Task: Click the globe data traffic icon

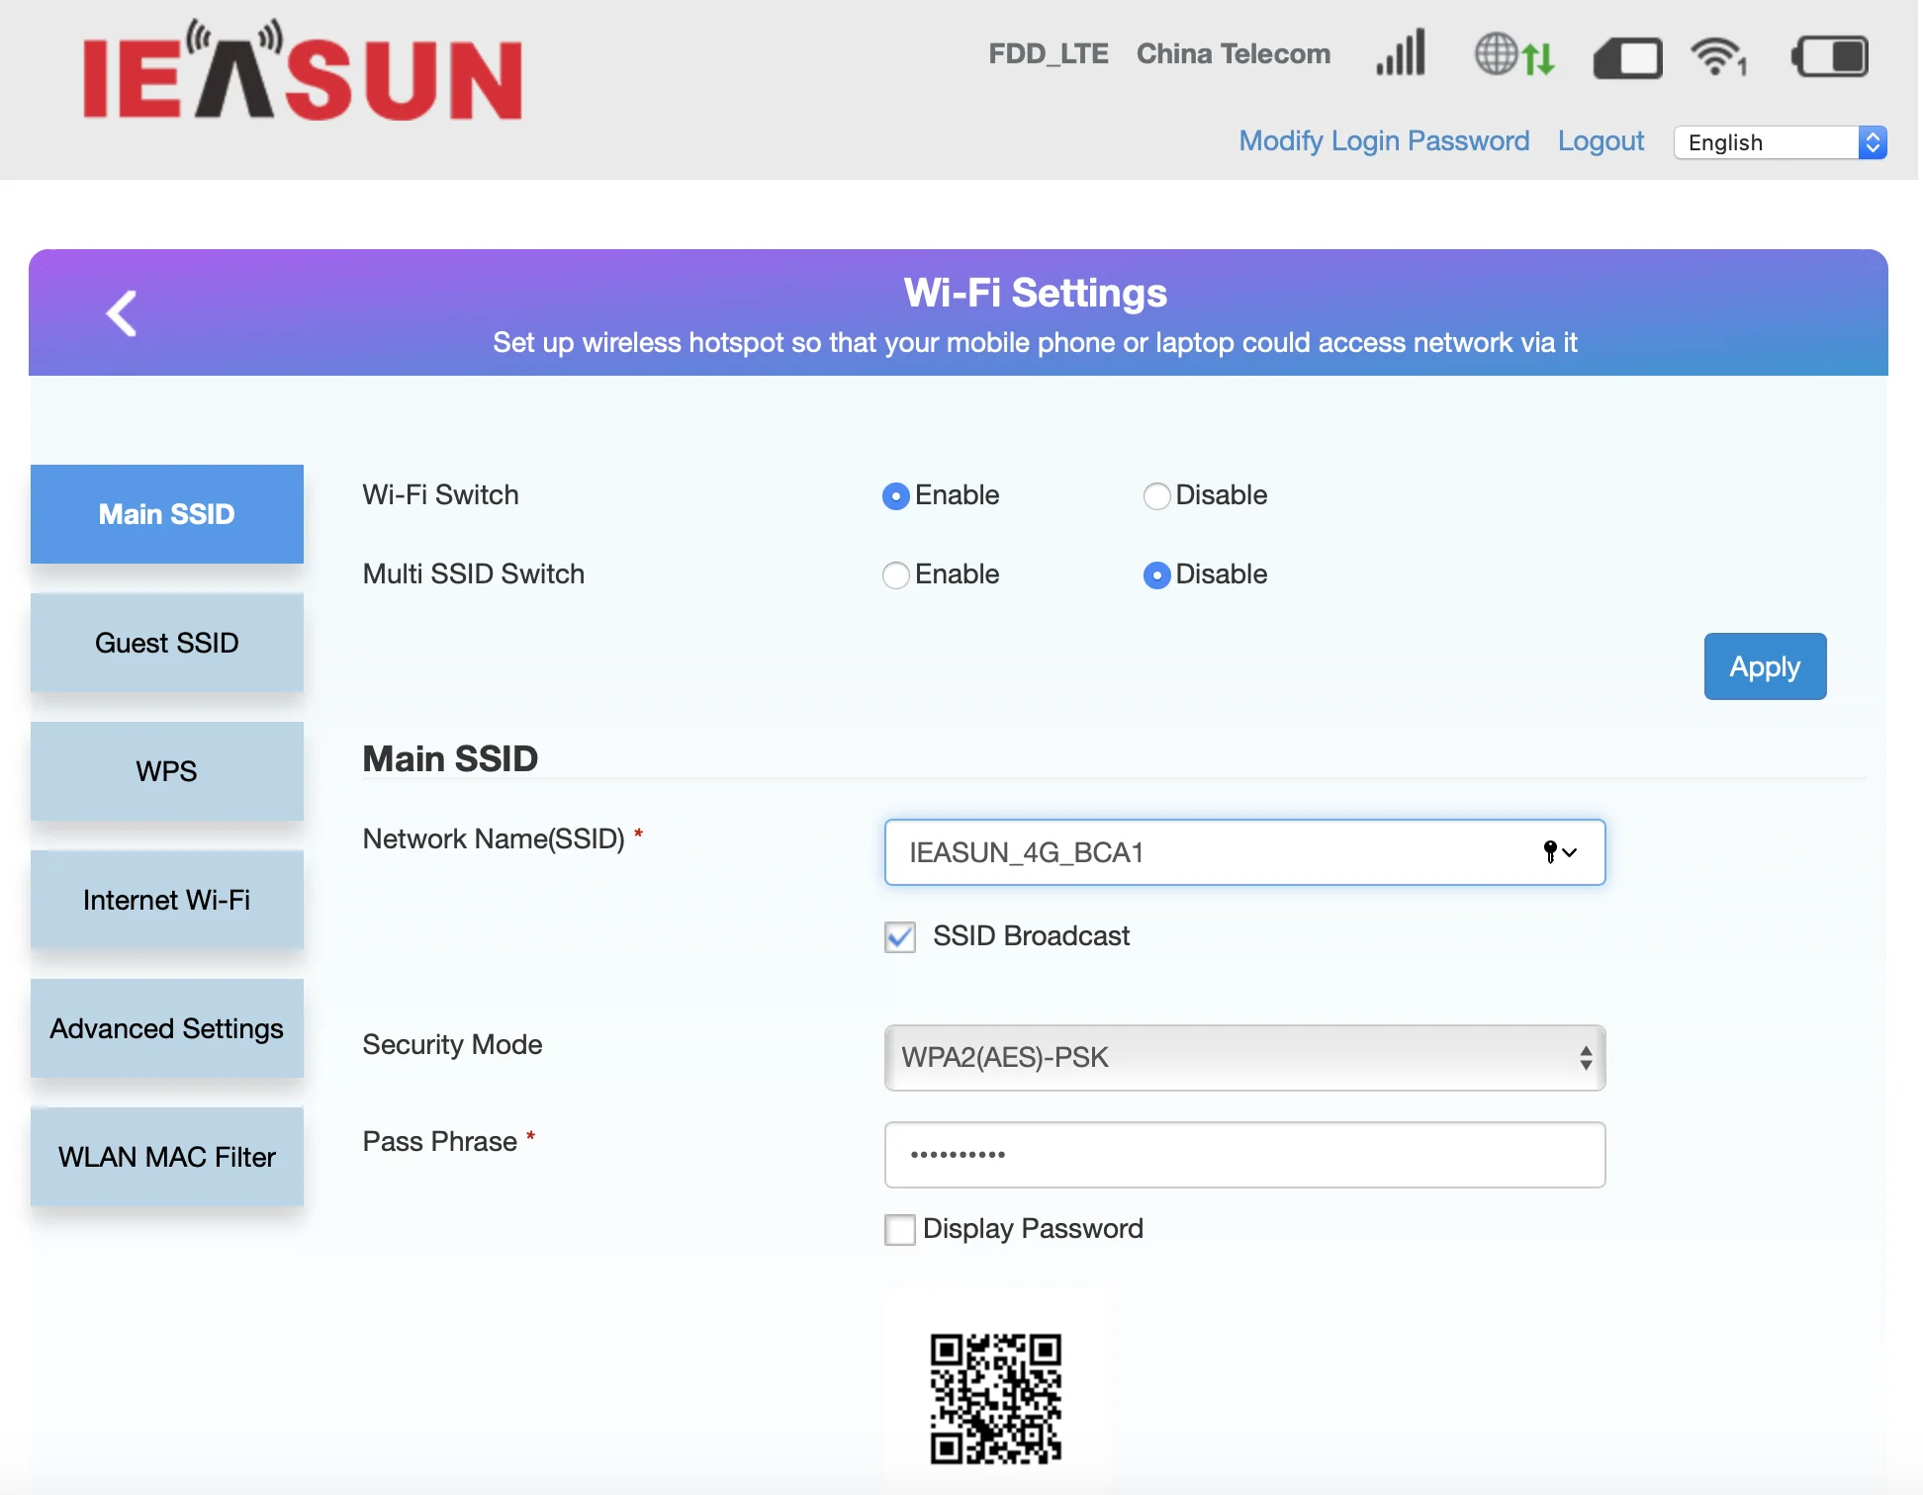Action: point(1514,54)
